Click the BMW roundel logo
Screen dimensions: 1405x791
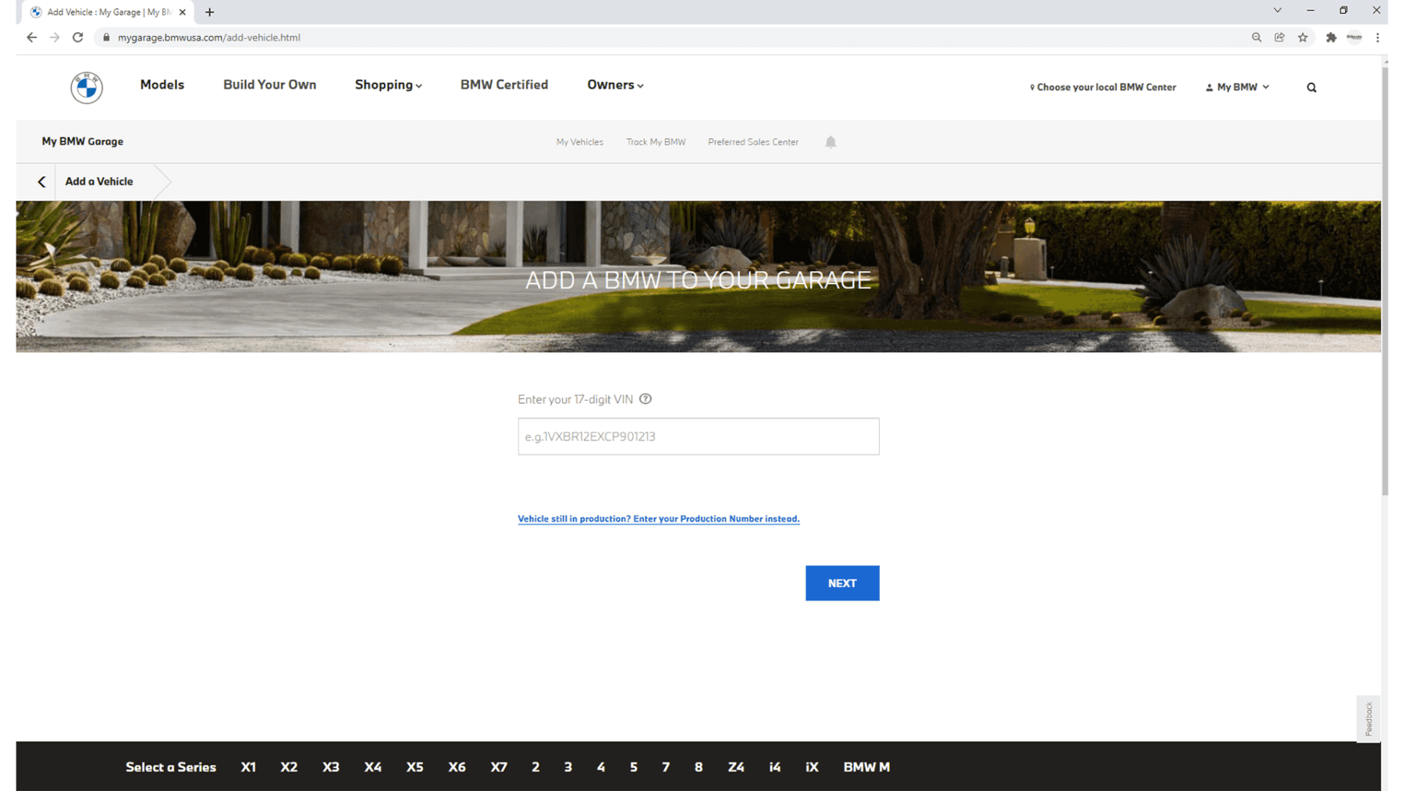(85, 87)
